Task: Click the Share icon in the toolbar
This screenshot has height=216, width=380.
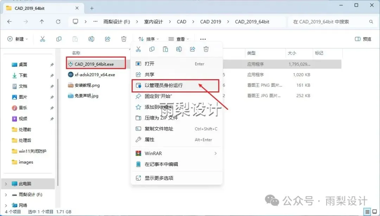Action: coord(108,39)
